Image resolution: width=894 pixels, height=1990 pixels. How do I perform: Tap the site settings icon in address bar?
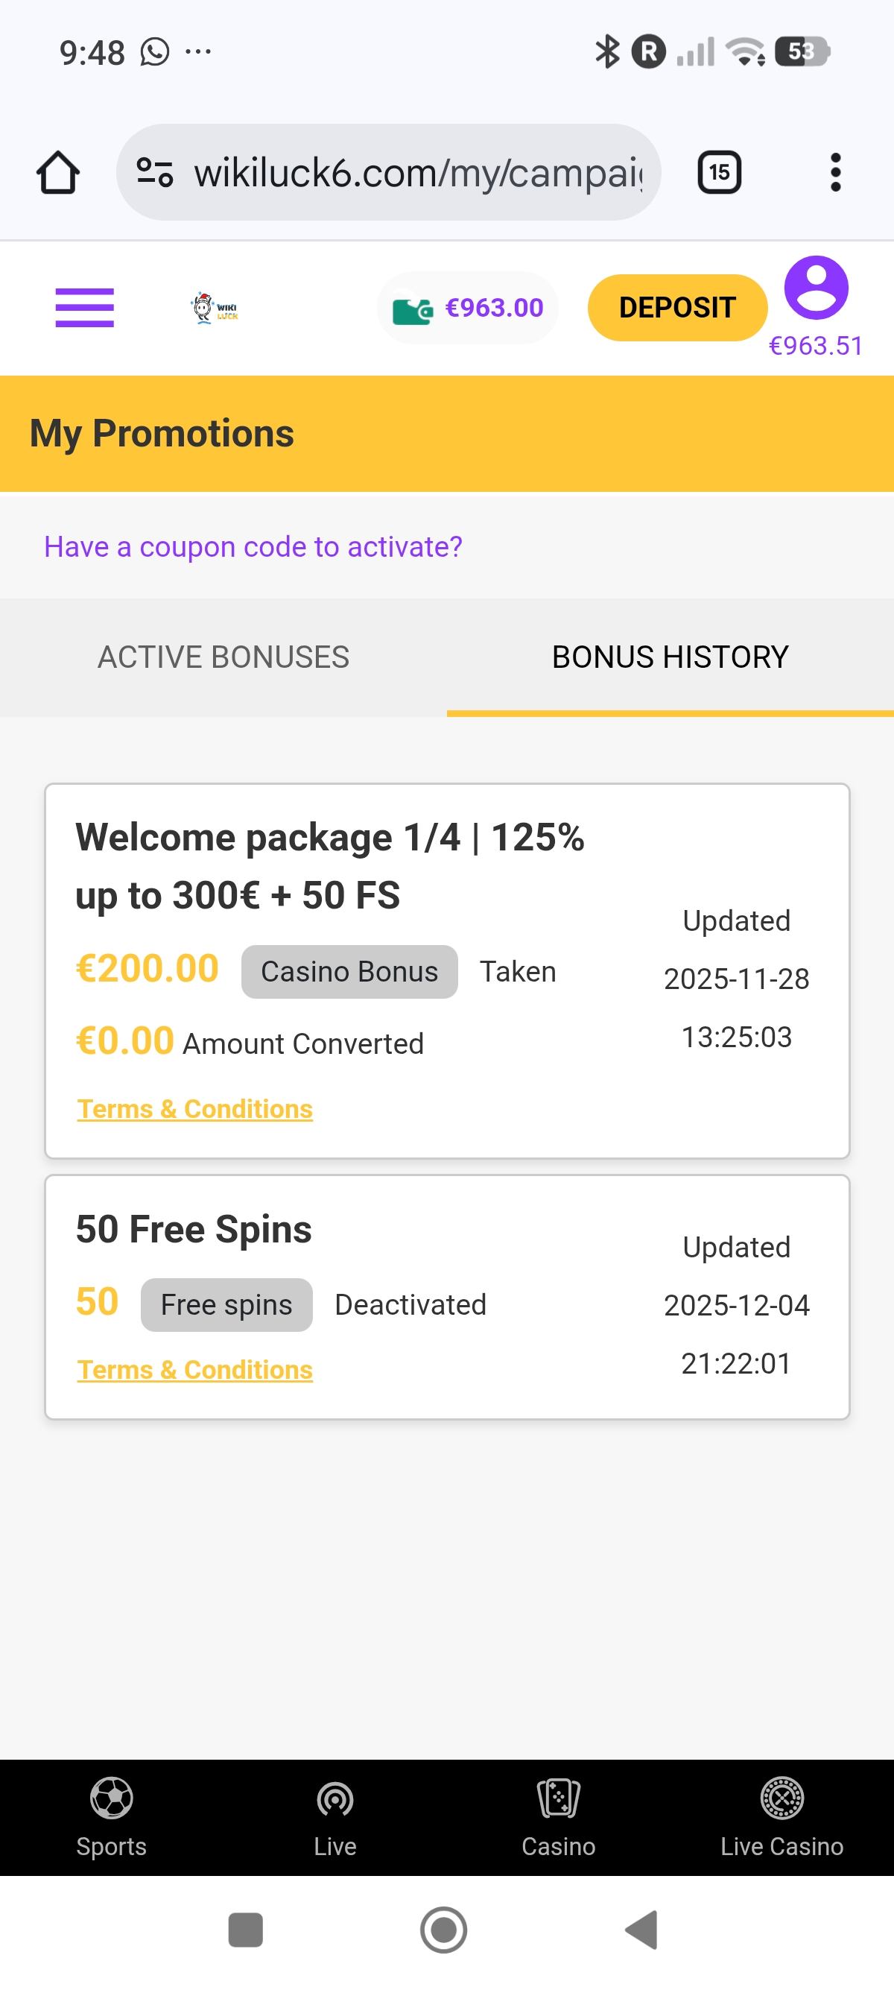click(154, 172)
